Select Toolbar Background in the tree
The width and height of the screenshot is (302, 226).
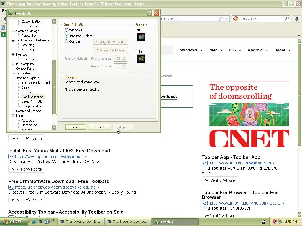(36, 83)
